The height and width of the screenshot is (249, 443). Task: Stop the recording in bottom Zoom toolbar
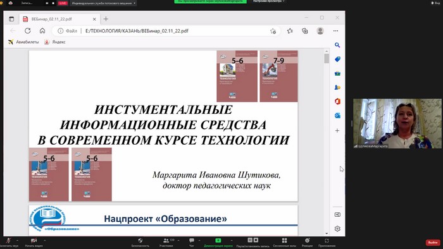pos(256,240)
